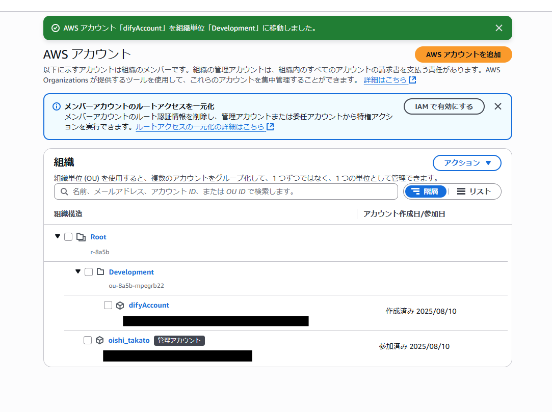Click the IAM で有効にする button
Image resolution: width=552 pixels, height=412 pixels.
(x=444, y=106)
